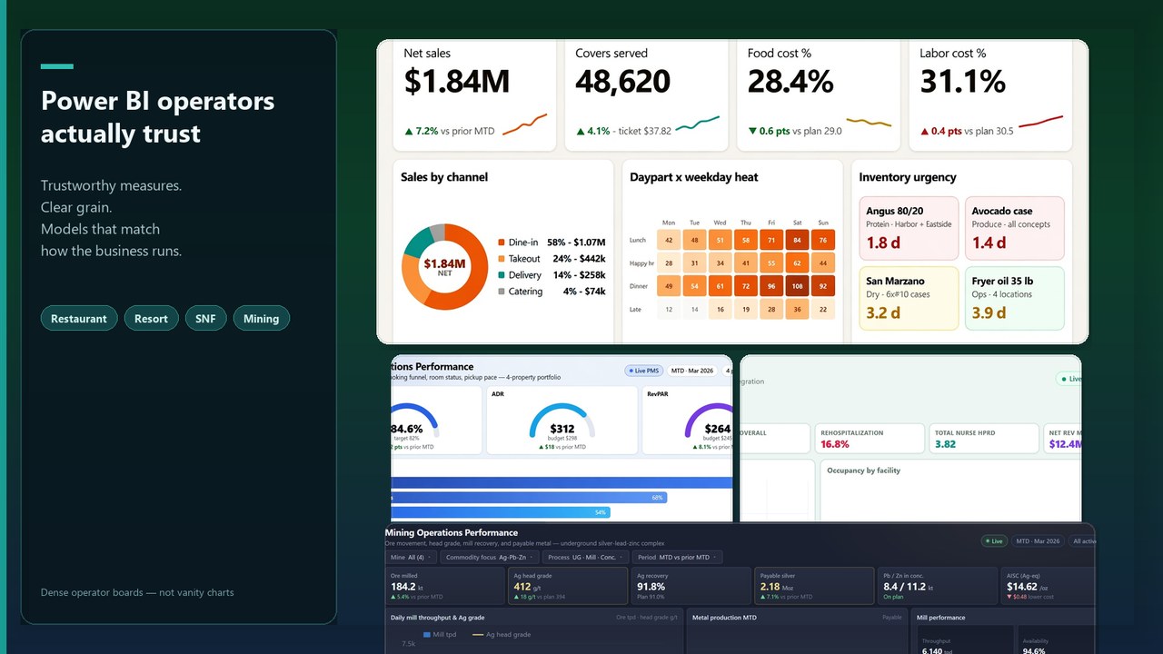Viewport: 1163px width, 654px height.
Task: Click the Net sales orange sparkline
Action: tap(525, 124)
